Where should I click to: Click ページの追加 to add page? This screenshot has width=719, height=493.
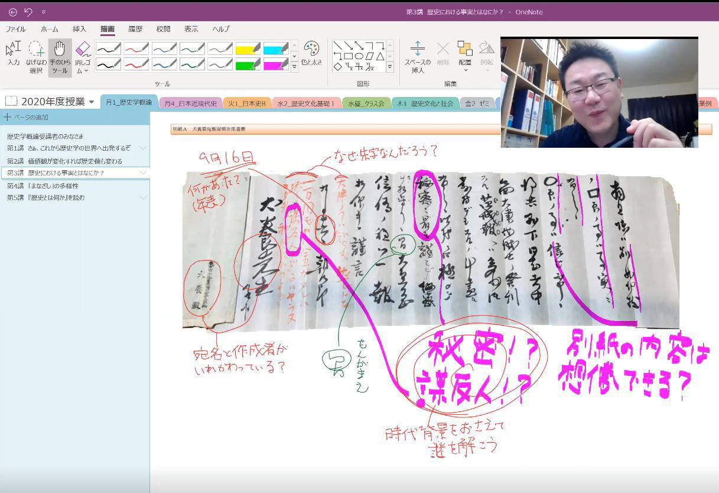tap(27, 117)
